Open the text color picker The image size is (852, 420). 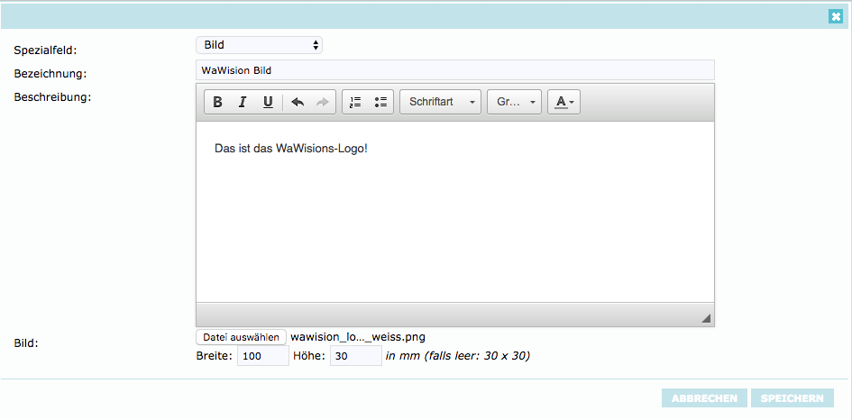tap(564, 103)
